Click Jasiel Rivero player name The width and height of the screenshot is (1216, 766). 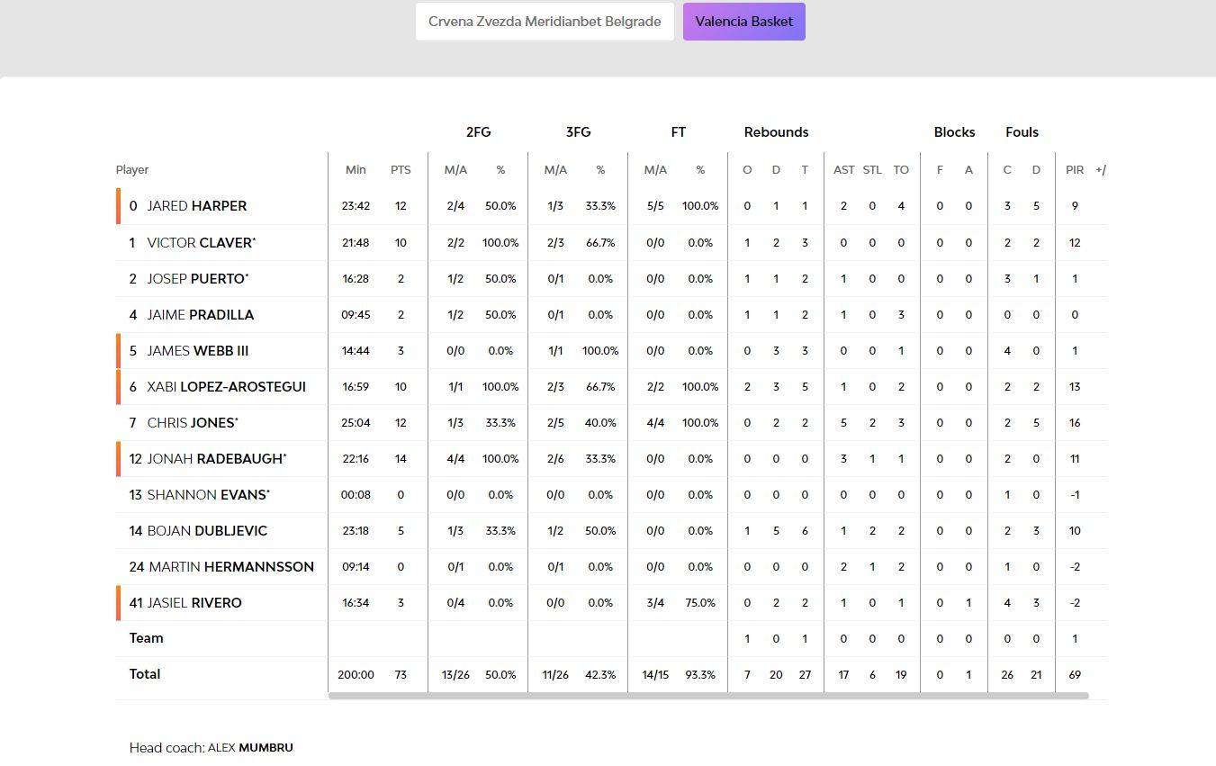194,602
